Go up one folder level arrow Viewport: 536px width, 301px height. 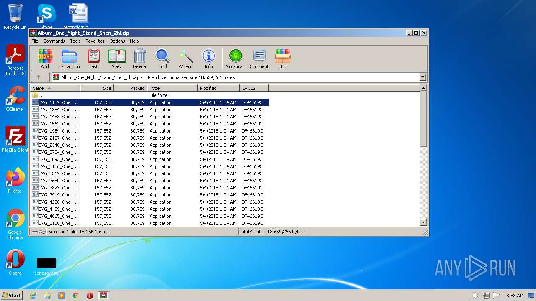click(39, 77)
